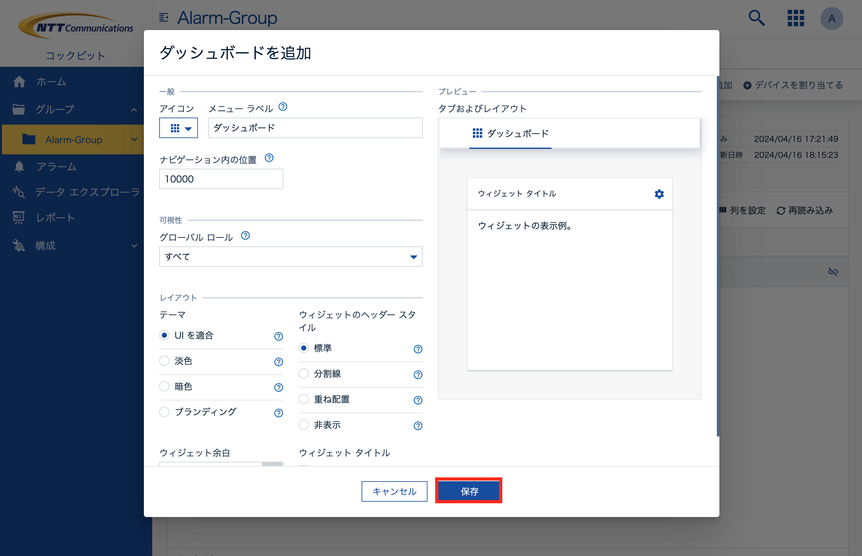Viewport: 862px width, 556px height.
Task: Expand the 構成 menu chevron
Action: click(134, 246)
